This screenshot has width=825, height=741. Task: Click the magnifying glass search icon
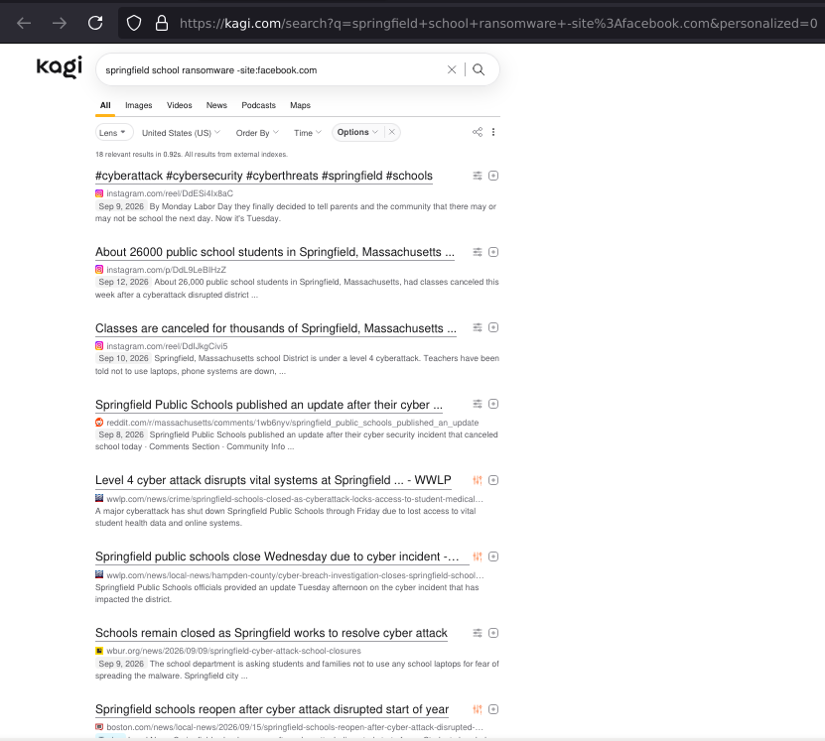point(479,69)
